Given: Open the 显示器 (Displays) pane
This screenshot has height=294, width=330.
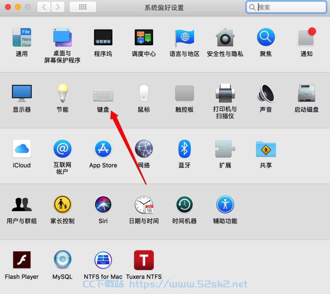Looking at the screenshot, I should tap(22, 93).
